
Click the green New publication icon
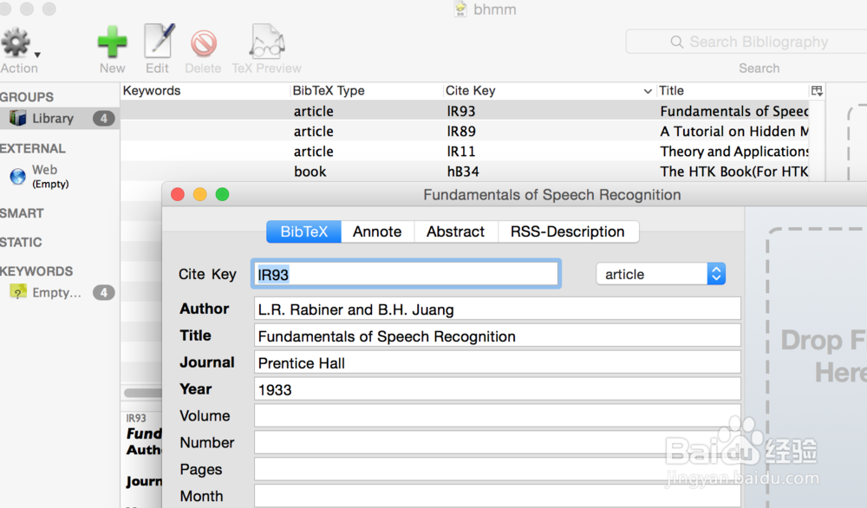point(112,42)
